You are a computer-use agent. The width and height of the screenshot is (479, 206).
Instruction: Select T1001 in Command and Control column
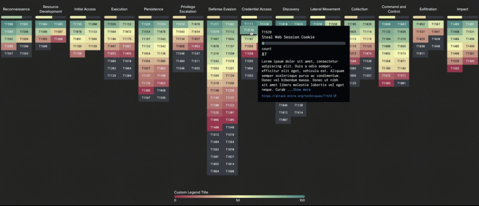click(x=401, y=83)
